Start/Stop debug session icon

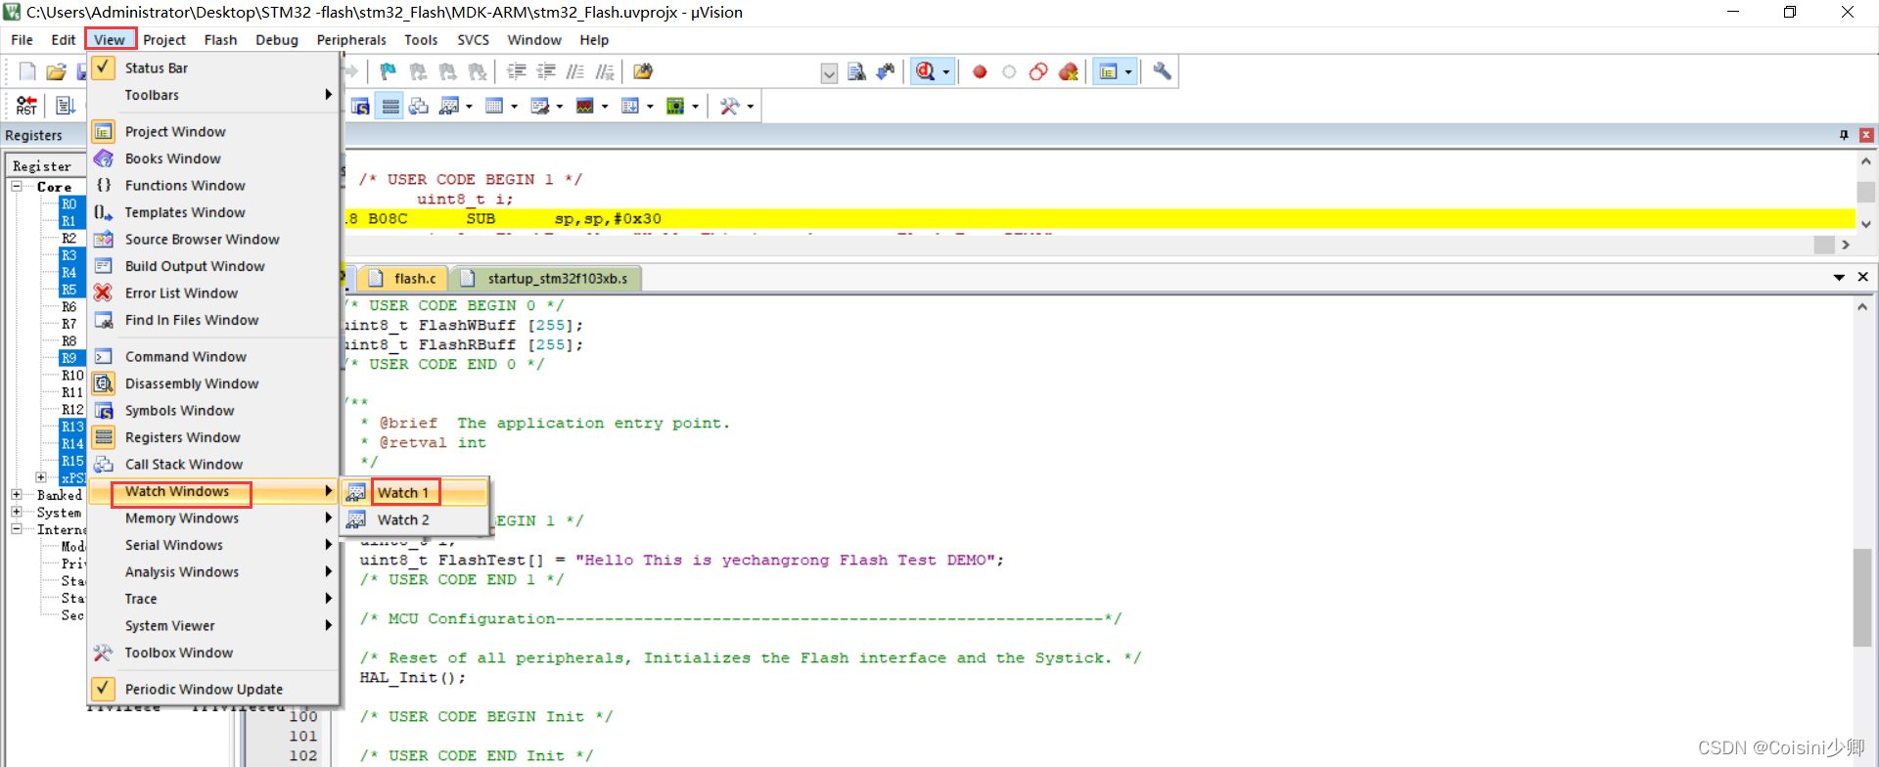925,71
